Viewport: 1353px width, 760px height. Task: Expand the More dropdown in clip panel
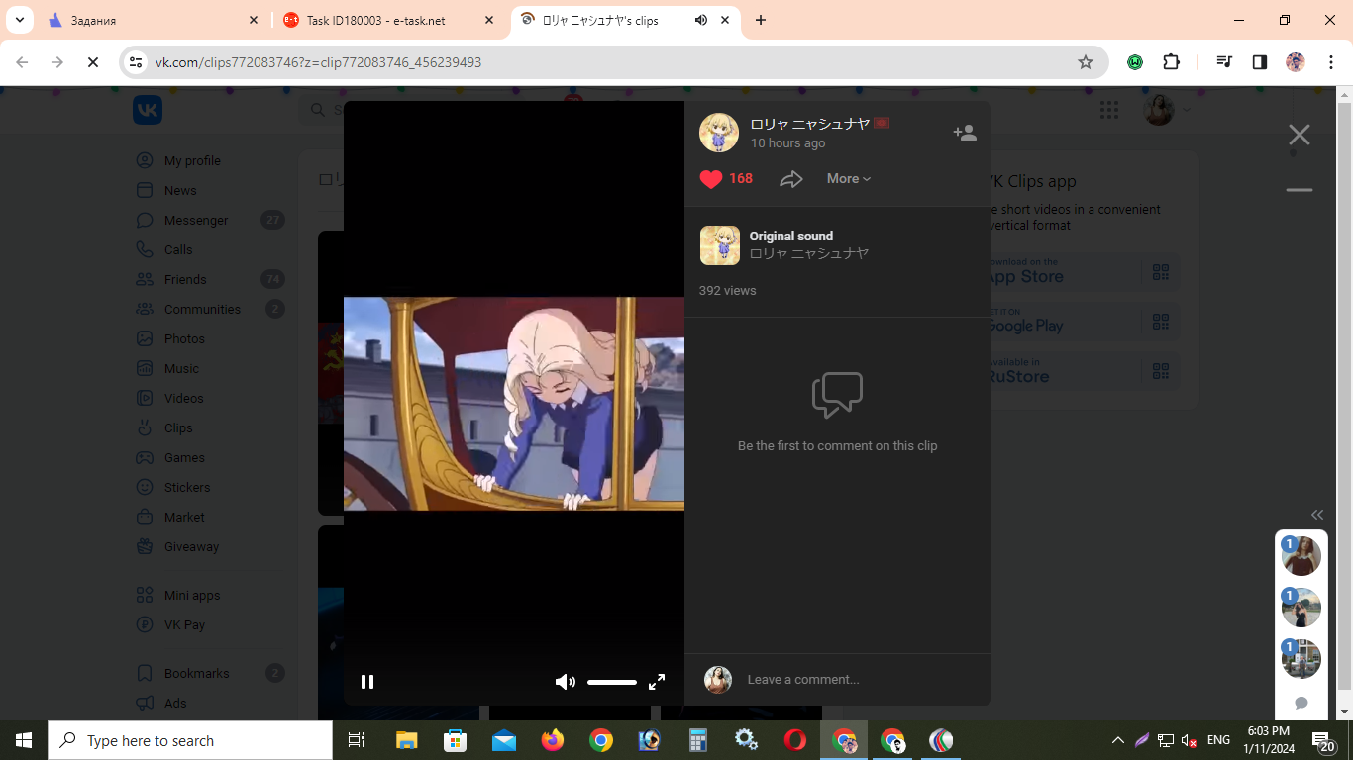(849, 179)
